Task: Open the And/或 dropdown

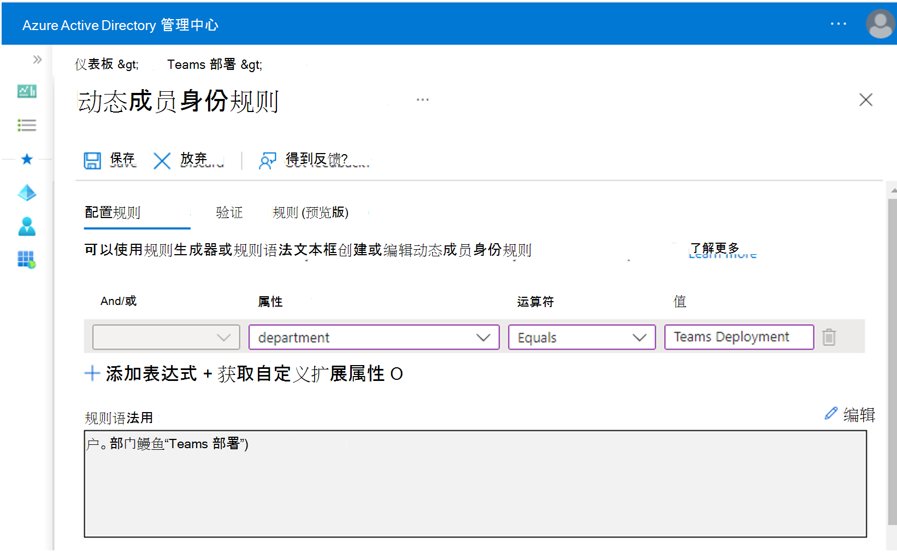Action: pyautogui.click(x=166, y=337)
